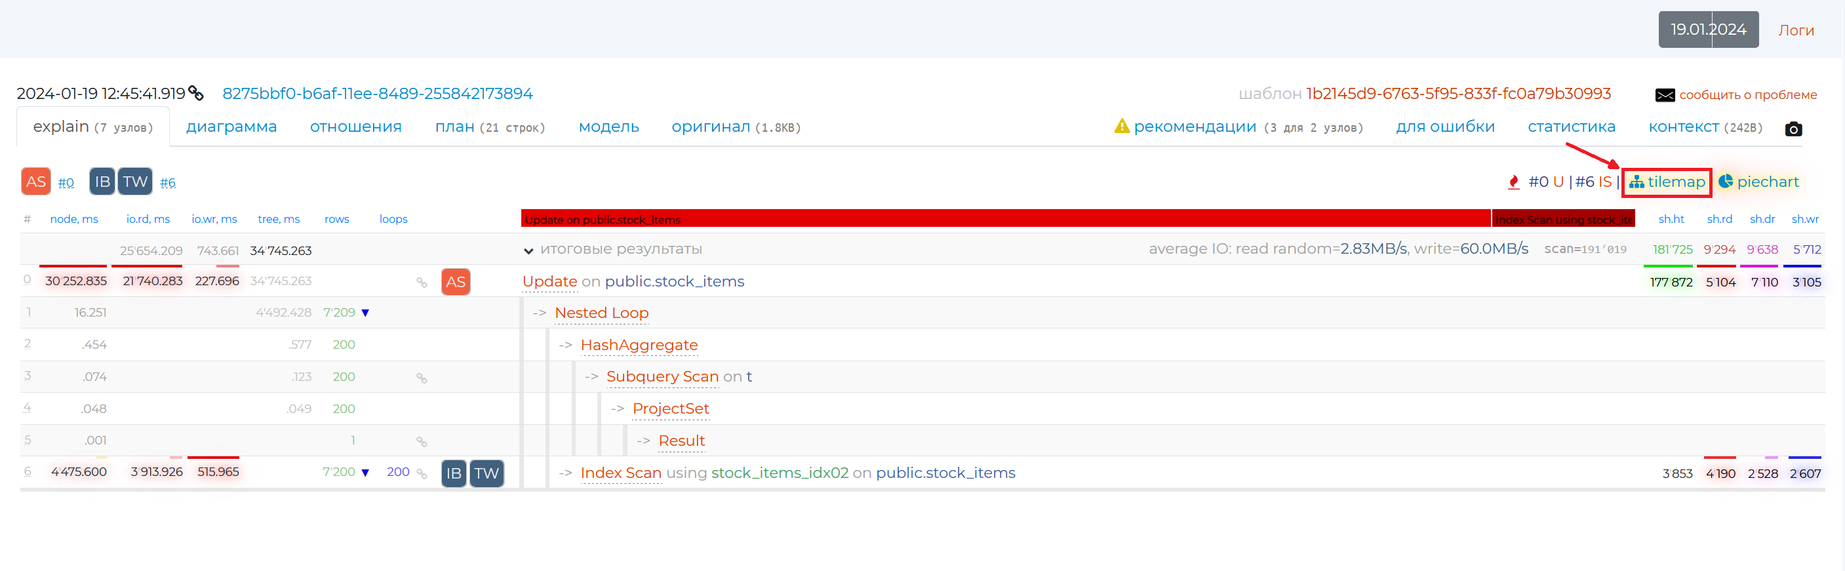The height and width of the screenshot is (571, 1845).
Task: Collapse the итоговые результаты summary row
Action: [x=528, y=250]
